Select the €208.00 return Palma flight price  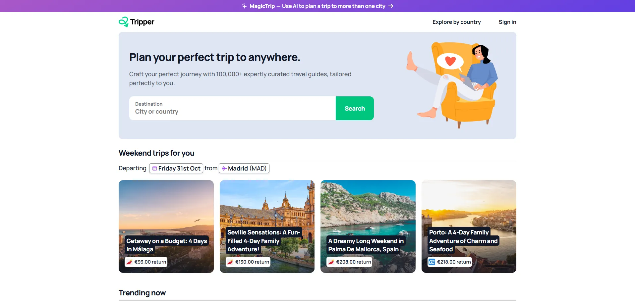point(353,262)
